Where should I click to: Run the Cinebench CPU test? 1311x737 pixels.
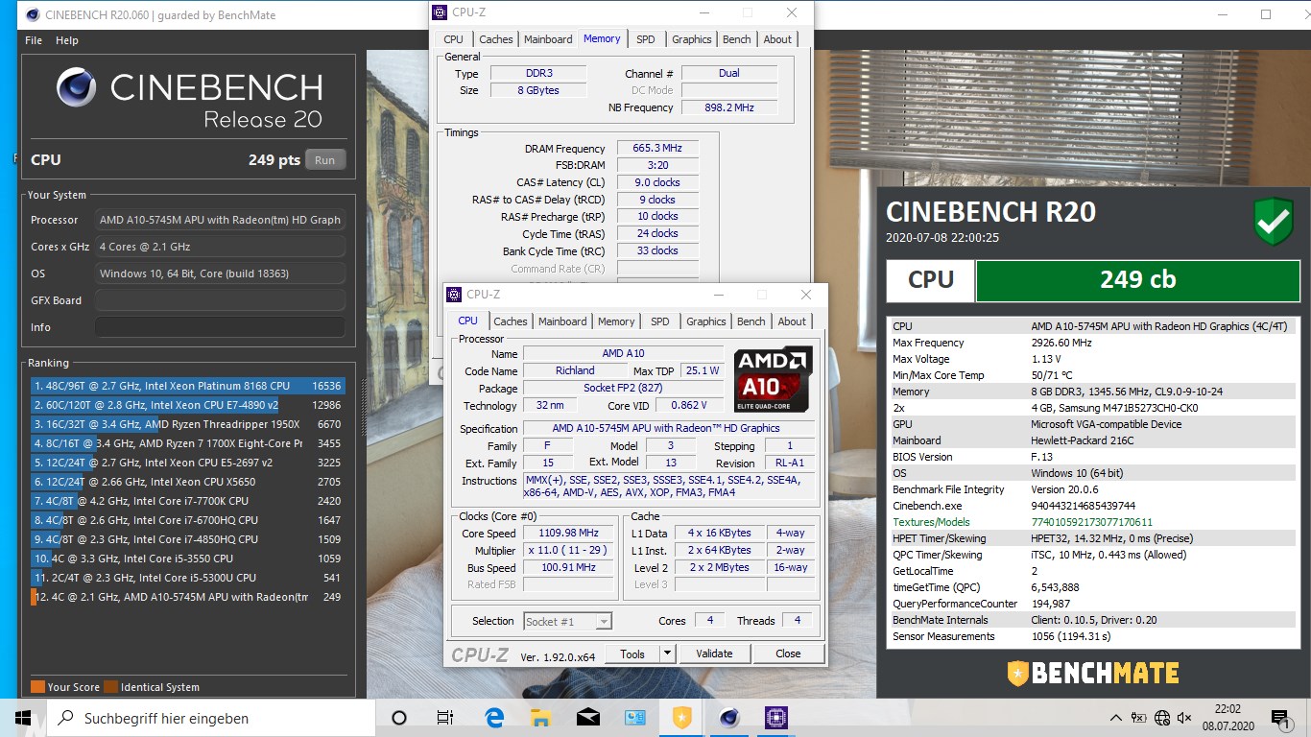coord(325,160)
